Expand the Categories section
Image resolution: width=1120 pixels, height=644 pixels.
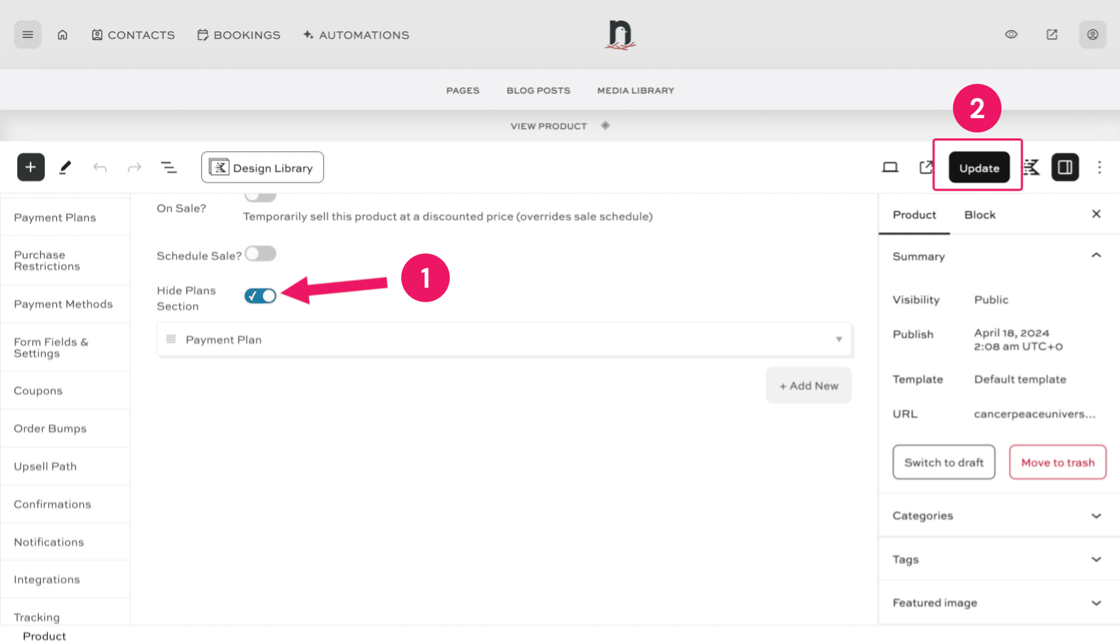click(x=1096, y=516)
